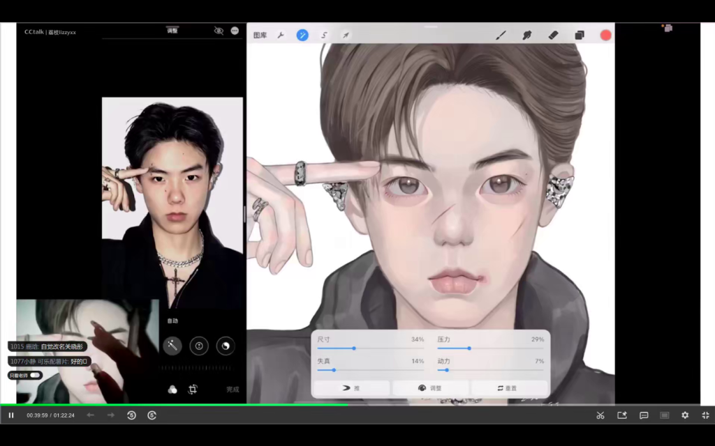The height and width of the screenshot is (446, 715).
Task: Switch to the Eraser tool
Action: tap(553, 35)
